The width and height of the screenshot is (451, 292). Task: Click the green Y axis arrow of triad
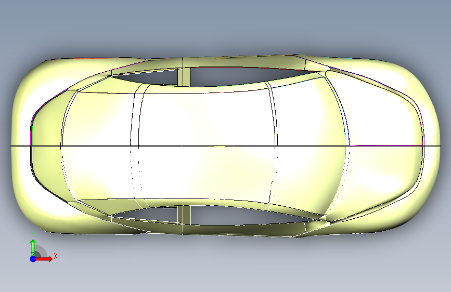tap(33, 247)
